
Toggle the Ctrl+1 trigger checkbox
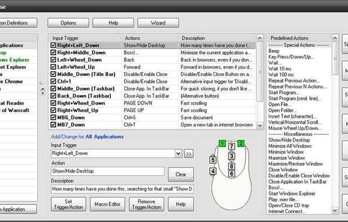[x=53, y=82]
